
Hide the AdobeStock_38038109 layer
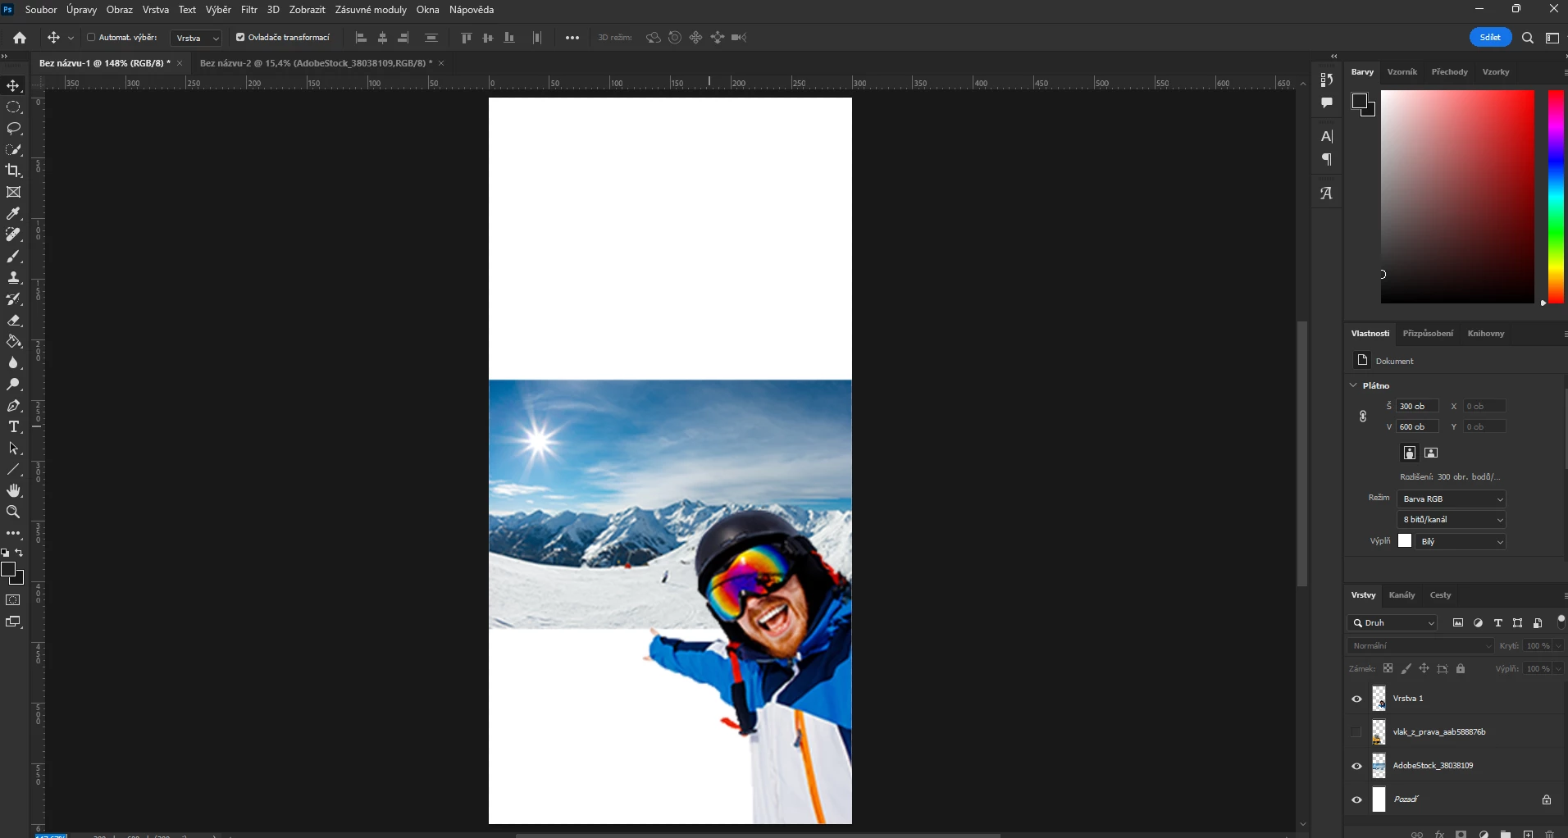pyautogui.click(x=1356, y=766)
